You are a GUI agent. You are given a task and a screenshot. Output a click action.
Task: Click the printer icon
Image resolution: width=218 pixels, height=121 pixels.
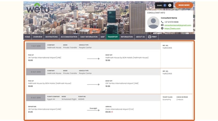150,37
